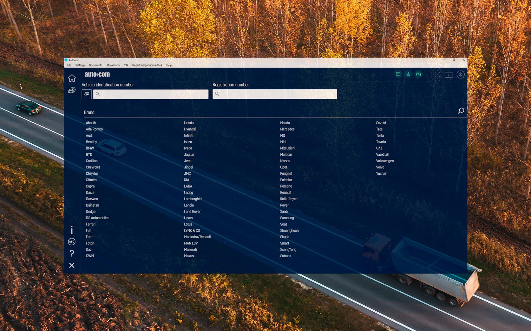Screen dimensions: 531x331
Task: Click the license plate lookup icon
Action: point(86,94)
